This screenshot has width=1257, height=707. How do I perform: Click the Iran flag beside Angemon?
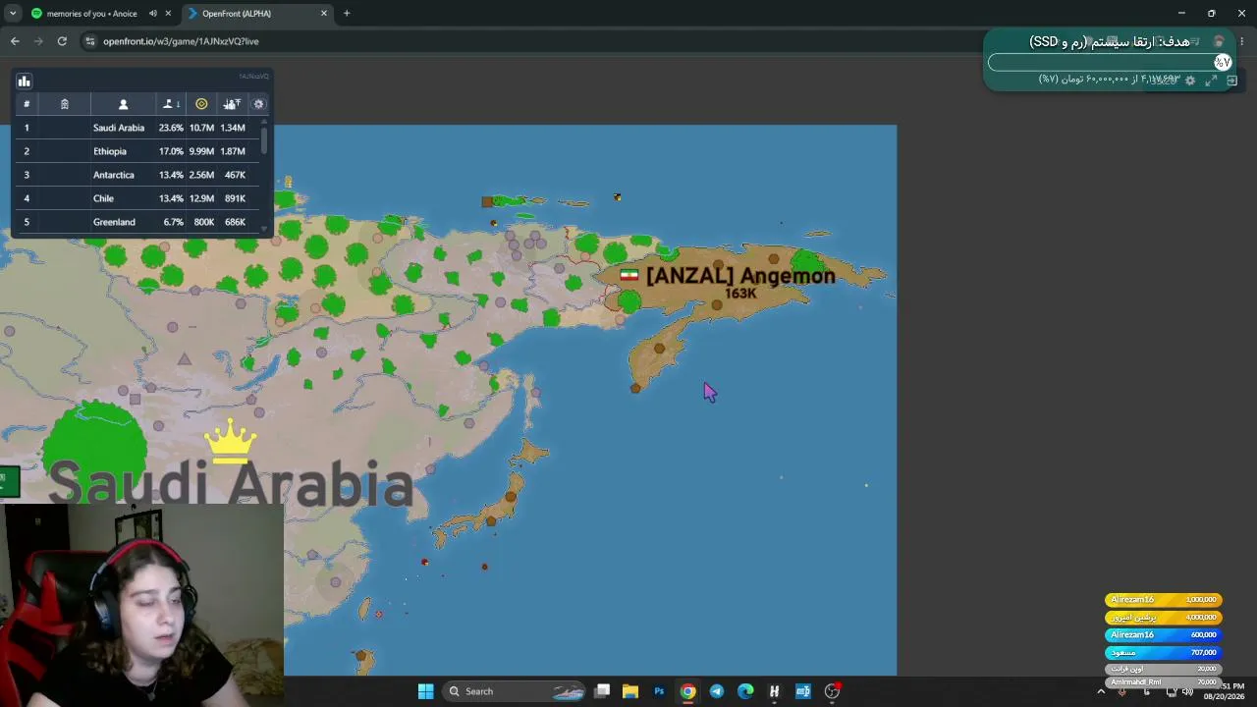click(629, 276)
